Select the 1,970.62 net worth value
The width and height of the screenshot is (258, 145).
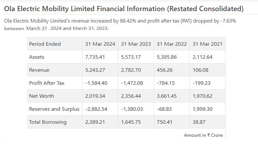[203, 96]
